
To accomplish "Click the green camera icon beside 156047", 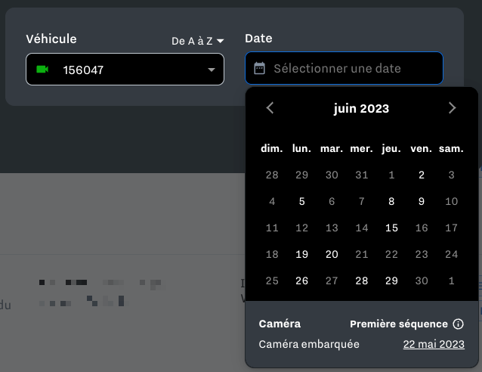I will coord(42,70).
